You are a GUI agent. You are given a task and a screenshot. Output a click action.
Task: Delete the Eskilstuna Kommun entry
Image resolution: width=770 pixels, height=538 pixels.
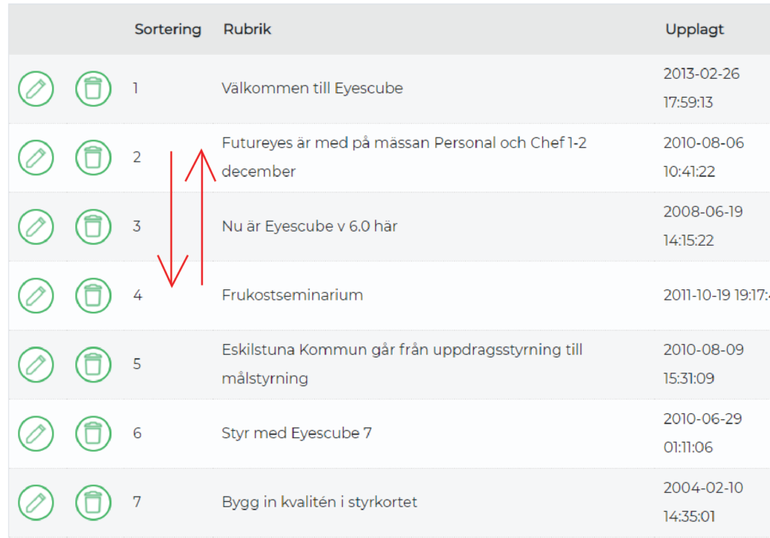click(93, 364)
